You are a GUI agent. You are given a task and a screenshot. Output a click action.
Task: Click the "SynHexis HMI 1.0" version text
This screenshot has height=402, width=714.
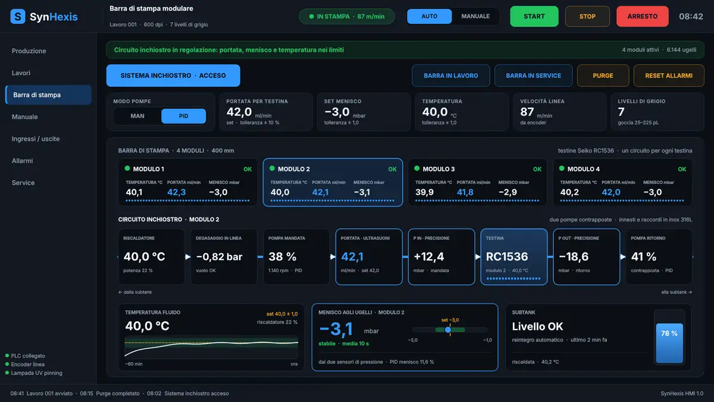click(682, 394)
